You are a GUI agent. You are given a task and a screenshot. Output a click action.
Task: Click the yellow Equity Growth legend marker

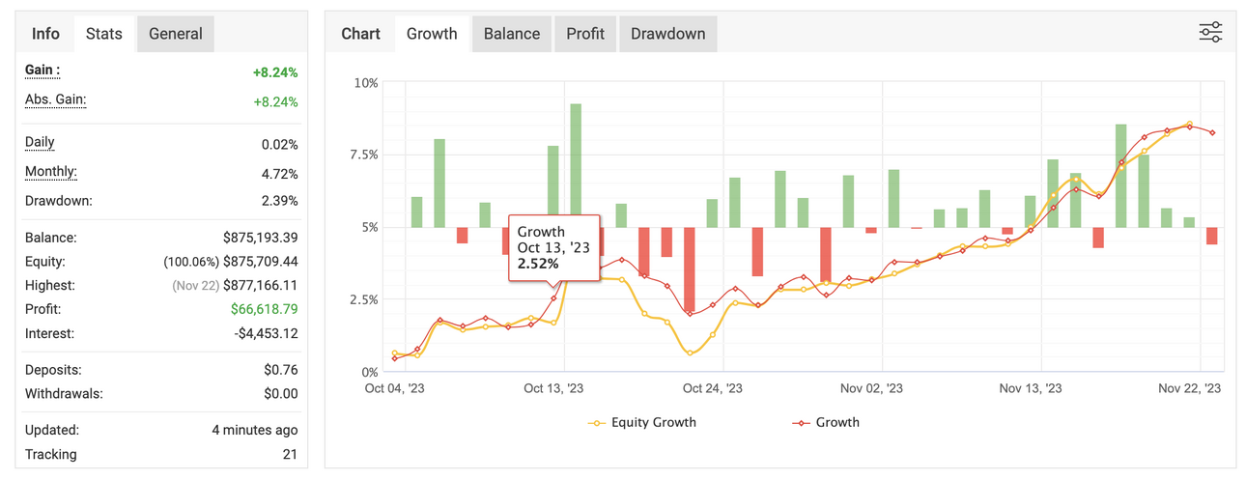point(598,423)
